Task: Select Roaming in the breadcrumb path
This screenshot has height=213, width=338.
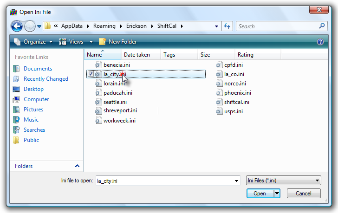Action: (x=104, y=26)
